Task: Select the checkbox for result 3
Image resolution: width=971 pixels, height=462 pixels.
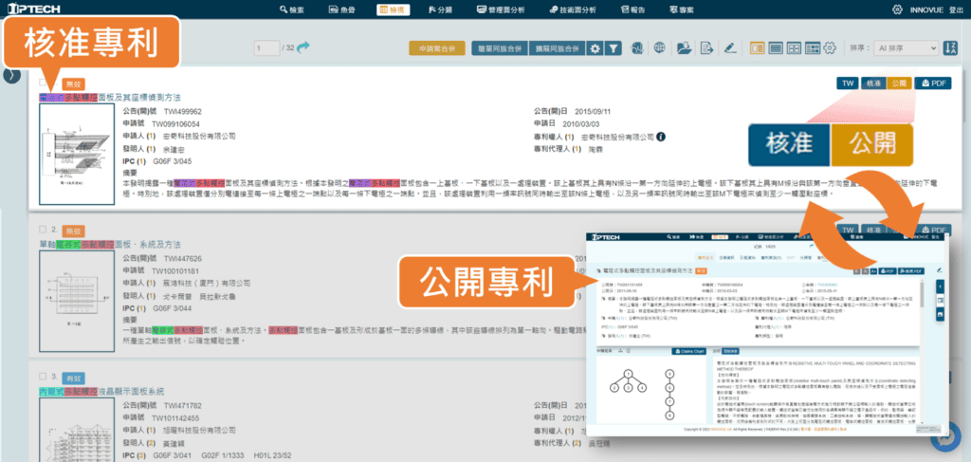Action: tap(43, 376)
